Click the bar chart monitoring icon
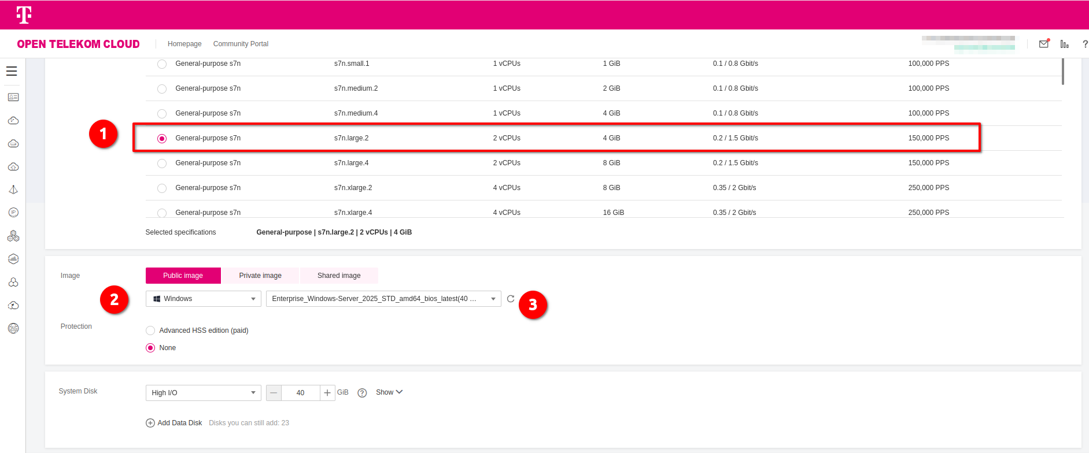 click(x=1064, y=44)
